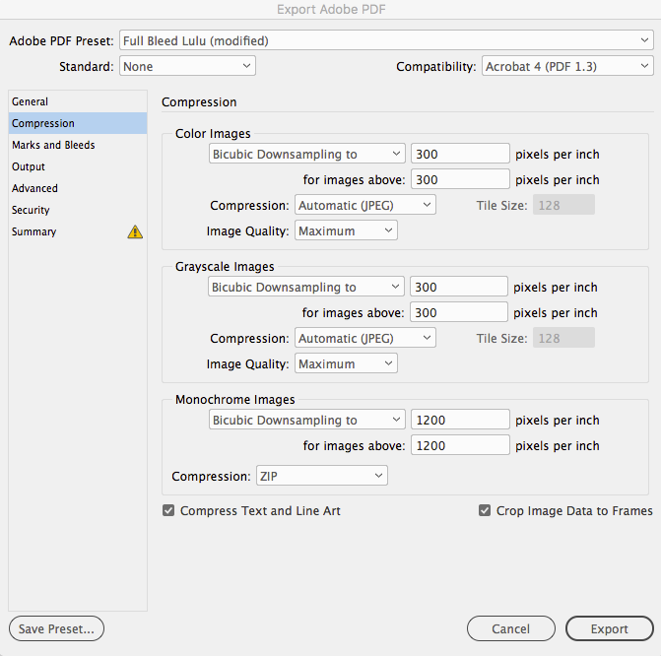Viewport: 661px width, 656px height.
Task: Click Color Images 'for images above' field
Action: pos(460,179)
